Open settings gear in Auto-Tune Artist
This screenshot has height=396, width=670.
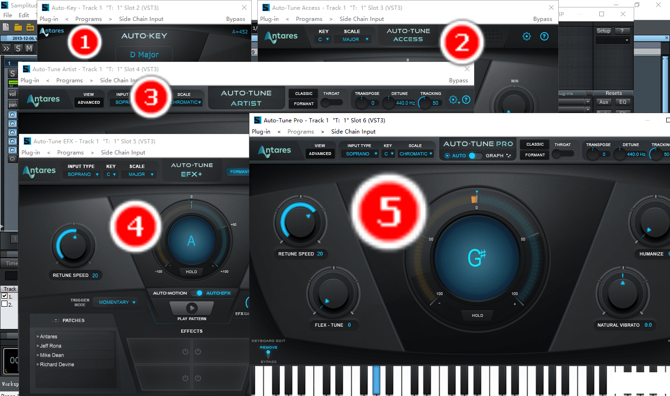point(453,100)
